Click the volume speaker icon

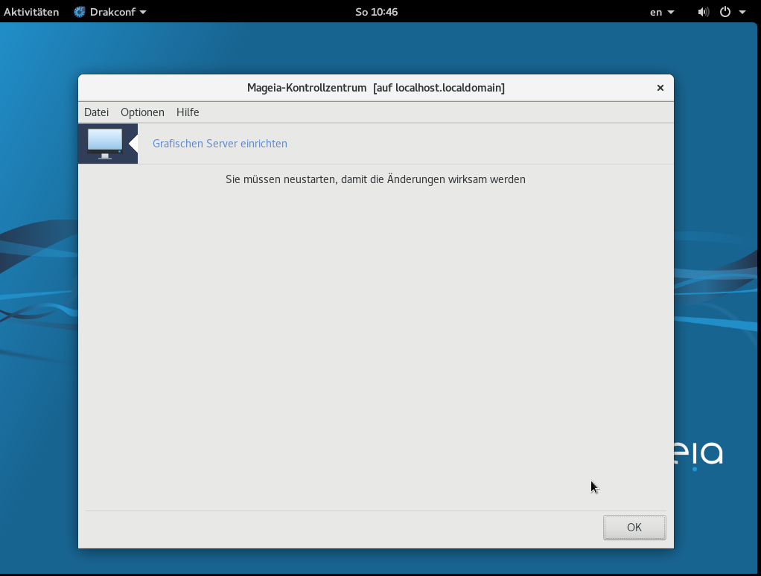(x=704, y=12)
